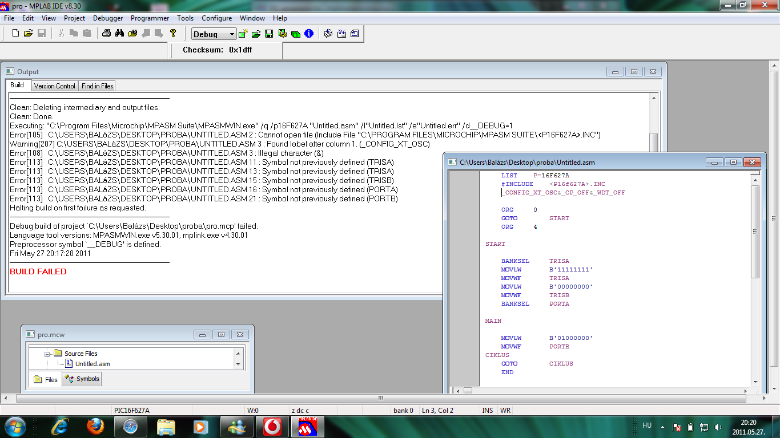Click the Error[105] Cannot open file line

(x=305, y=135)
